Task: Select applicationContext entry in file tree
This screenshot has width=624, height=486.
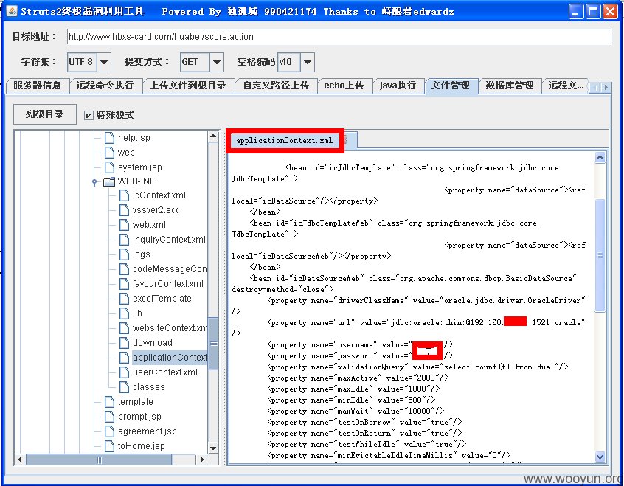Action: (x=170, y=358)
